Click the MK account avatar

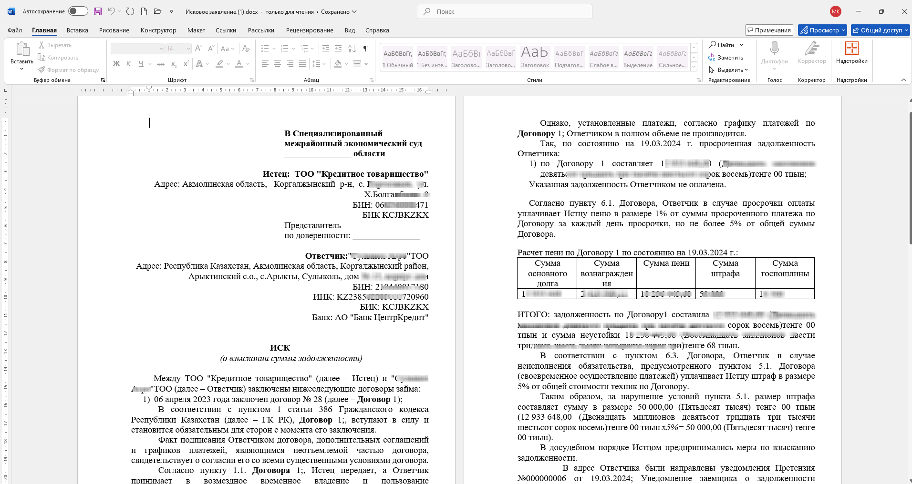tap(836, 11)
